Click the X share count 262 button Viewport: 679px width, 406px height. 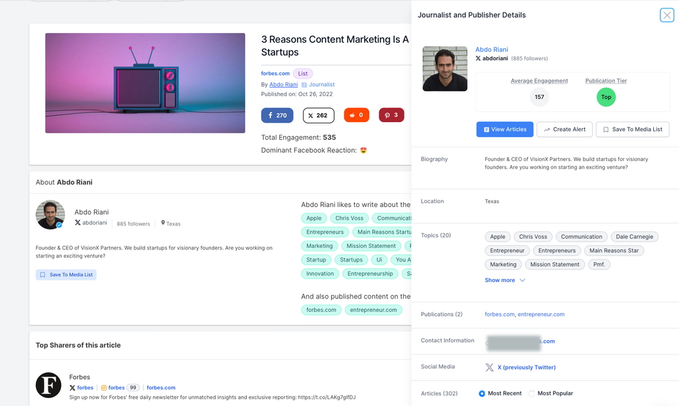click(x=318, y=115)
